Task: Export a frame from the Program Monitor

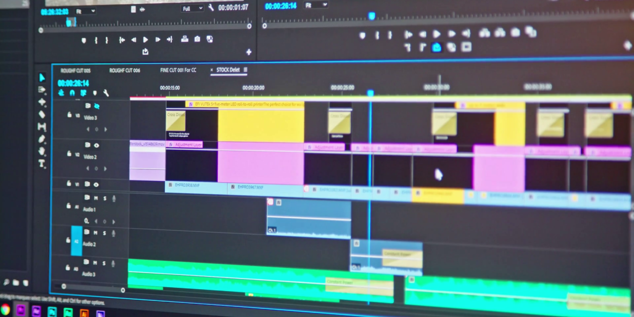Action: click(515, 33)
